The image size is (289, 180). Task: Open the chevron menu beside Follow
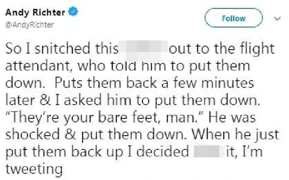(277, 18)
